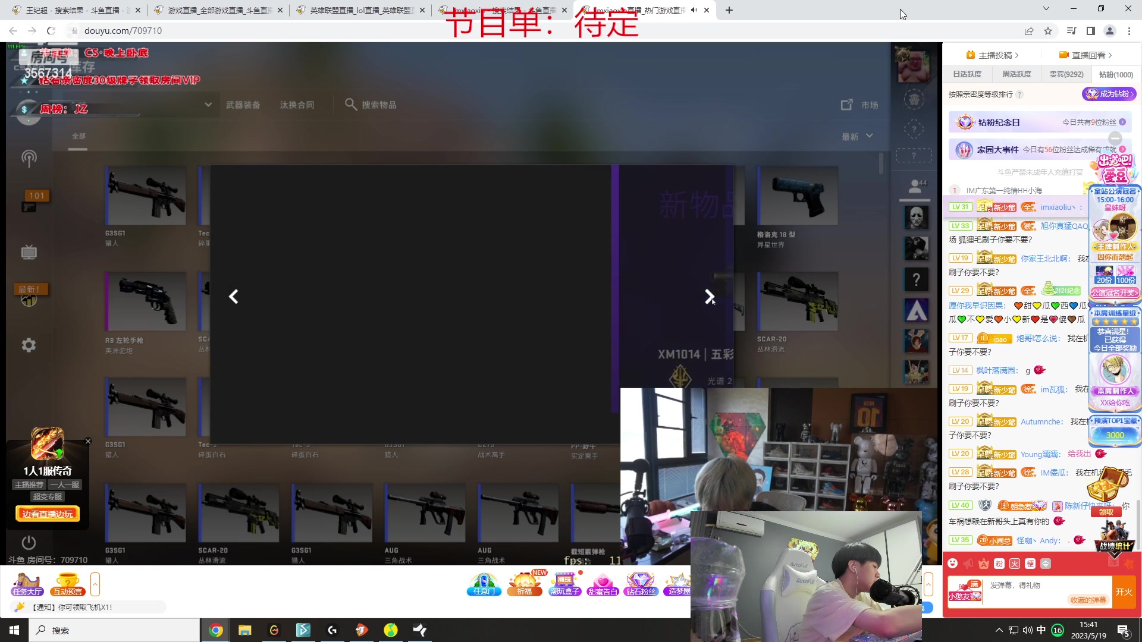
Task: Switch to 武器装备 inventory tab
Action: point(243,105)
